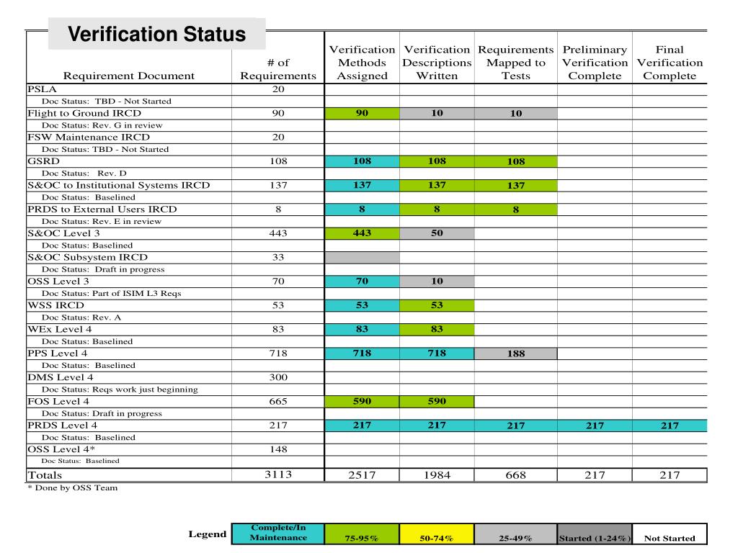738x553 pixels.
Task: Select the 'DMS Level 4' row label
Action: [61, 377]
